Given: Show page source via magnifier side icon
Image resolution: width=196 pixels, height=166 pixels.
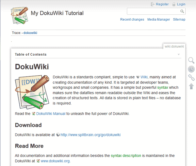Looking at the screenshot, I should tap(191, 60).
